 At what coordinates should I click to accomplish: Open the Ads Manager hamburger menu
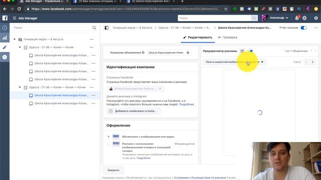tap(15, 18)
